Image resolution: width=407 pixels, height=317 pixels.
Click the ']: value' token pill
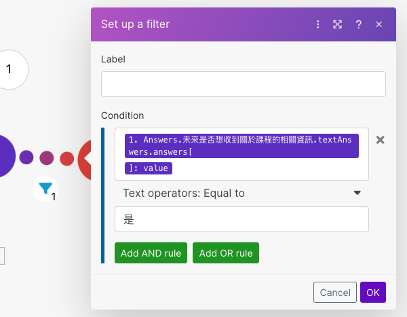click(x=149, y=168)
